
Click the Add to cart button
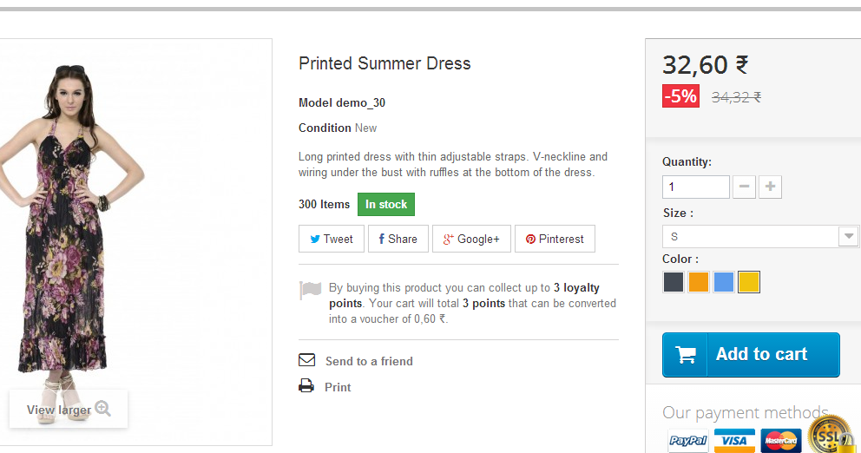751,354
